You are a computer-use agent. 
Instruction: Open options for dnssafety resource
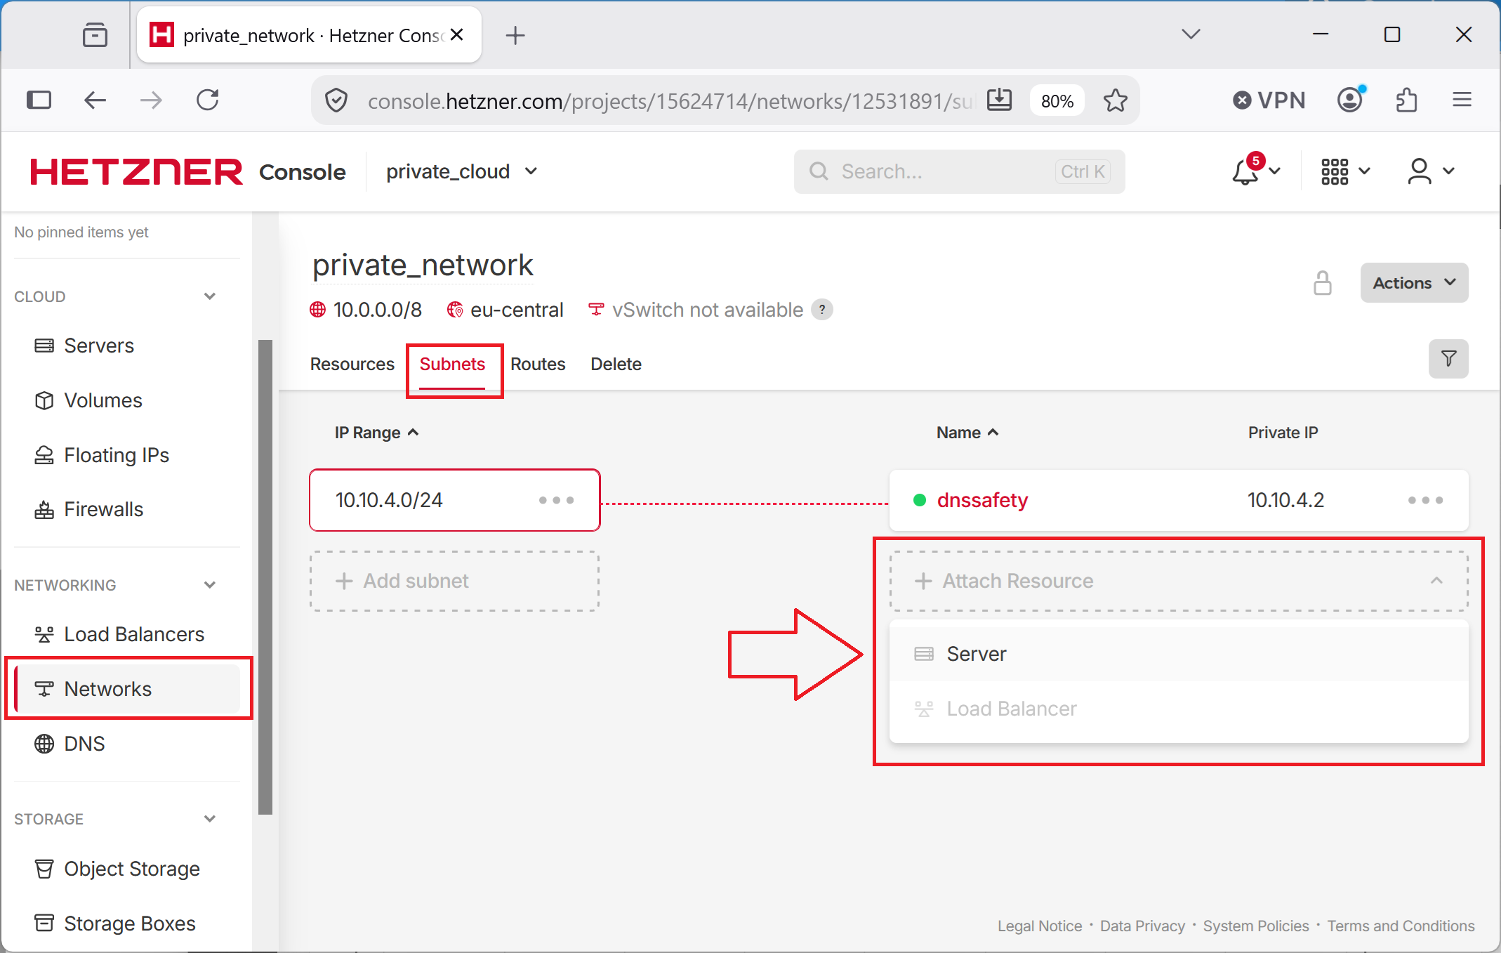pyautogui.click(x=1425, y=500)
